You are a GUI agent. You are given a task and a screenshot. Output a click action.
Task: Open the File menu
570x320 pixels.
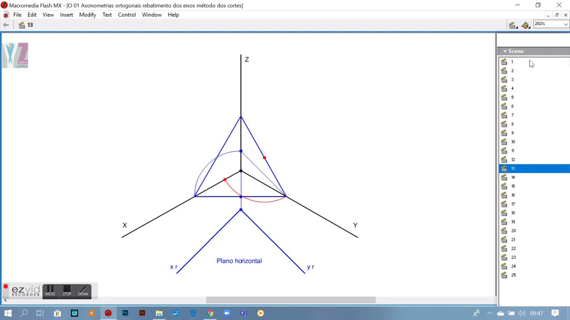pyautogui.click(x=17, y=15)
